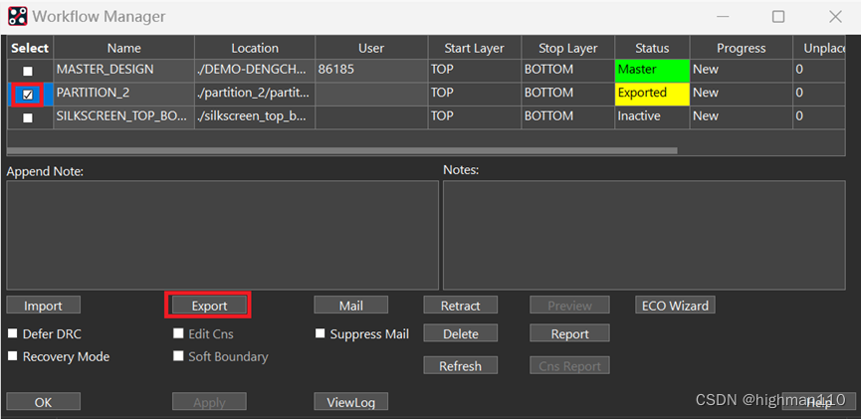Click the Report button
This screenshot has height=419, width=861.
[x=569, y=334]
